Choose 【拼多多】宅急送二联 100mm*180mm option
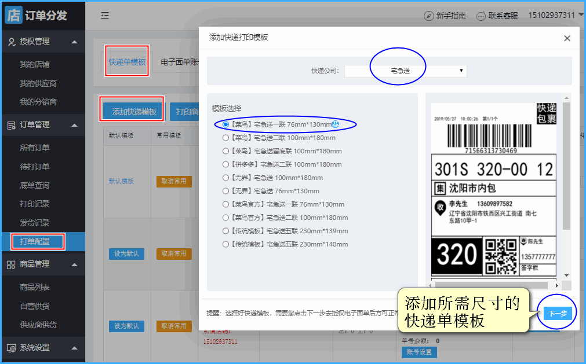 [225, 164]
